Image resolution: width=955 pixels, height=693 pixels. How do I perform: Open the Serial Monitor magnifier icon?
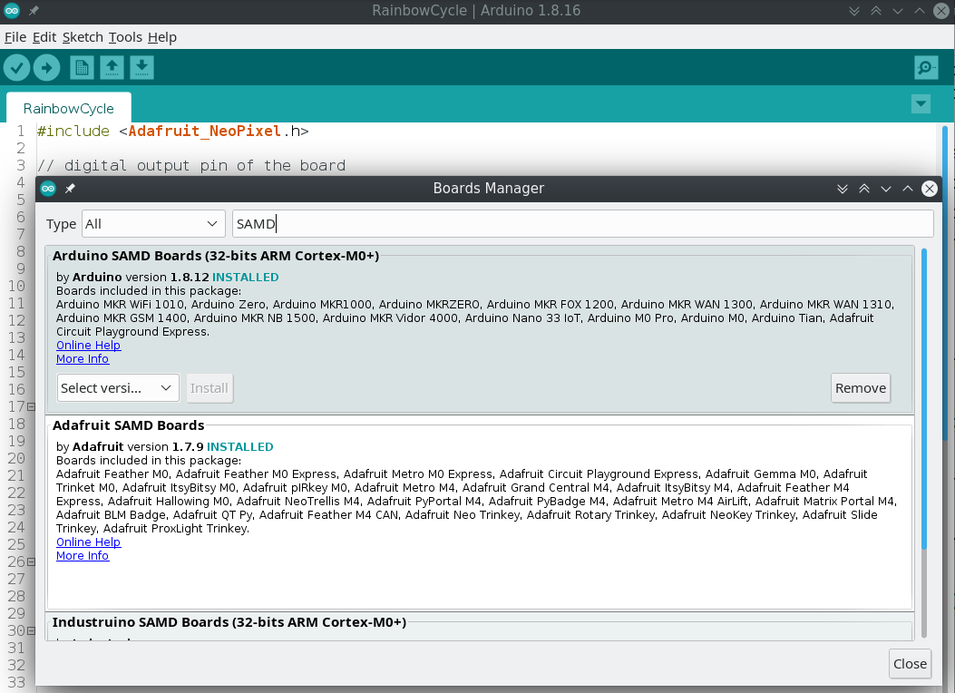[x=925, y=67]
